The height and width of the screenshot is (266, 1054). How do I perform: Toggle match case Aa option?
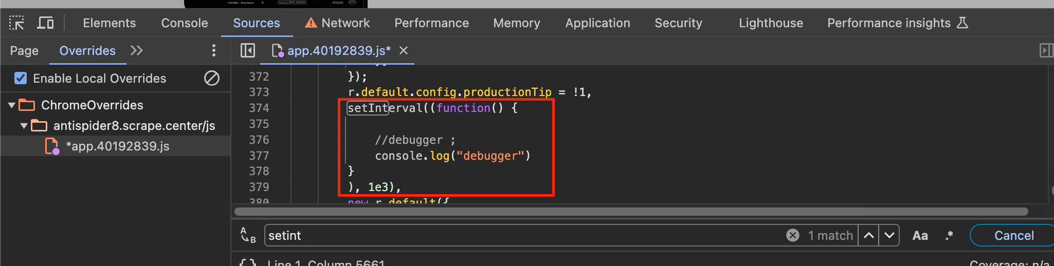pos(920,236)
